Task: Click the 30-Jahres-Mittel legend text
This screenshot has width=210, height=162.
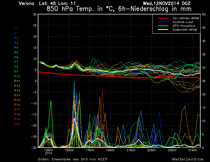Action: 186,18
